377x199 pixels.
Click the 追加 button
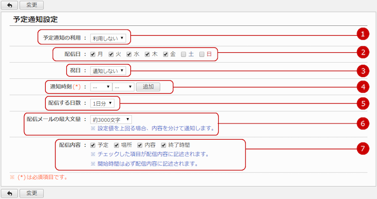[148, 87]
